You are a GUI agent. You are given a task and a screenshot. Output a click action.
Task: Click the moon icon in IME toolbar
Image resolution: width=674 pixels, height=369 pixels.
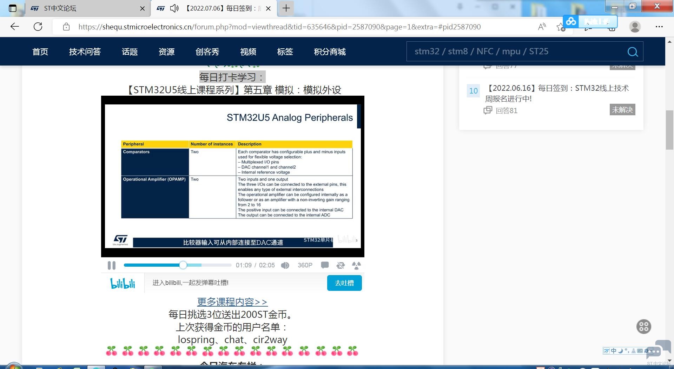[x=621, y=351]
